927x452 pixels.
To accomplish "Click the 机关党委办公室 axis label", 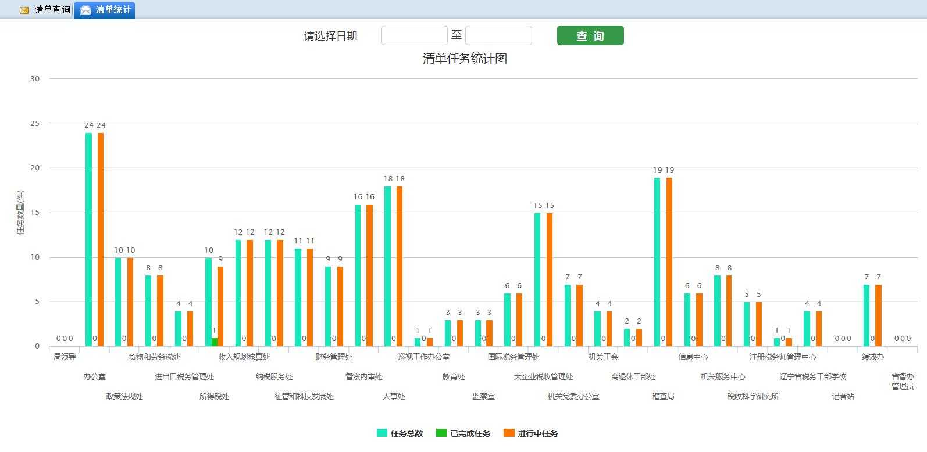I will [x=573, y=396].
